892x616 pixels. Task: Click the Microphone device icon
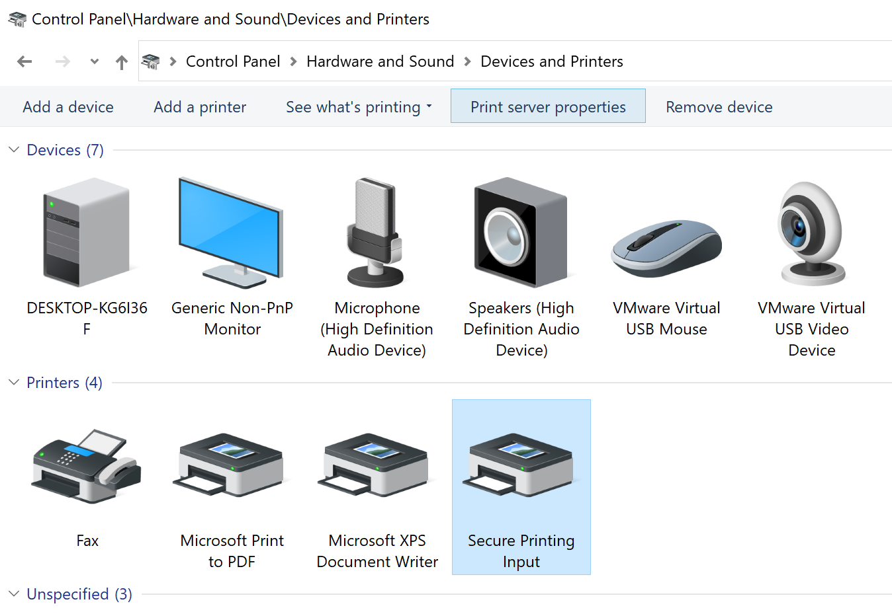pyautogui.click(x=376, y=232)
